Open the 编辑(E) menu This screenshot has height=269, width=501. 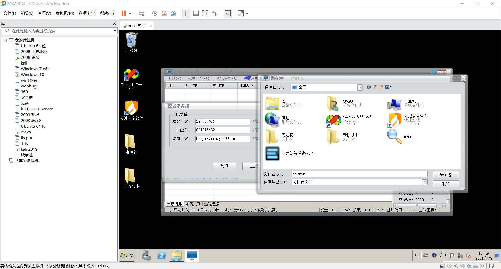(x=27, y=13)
